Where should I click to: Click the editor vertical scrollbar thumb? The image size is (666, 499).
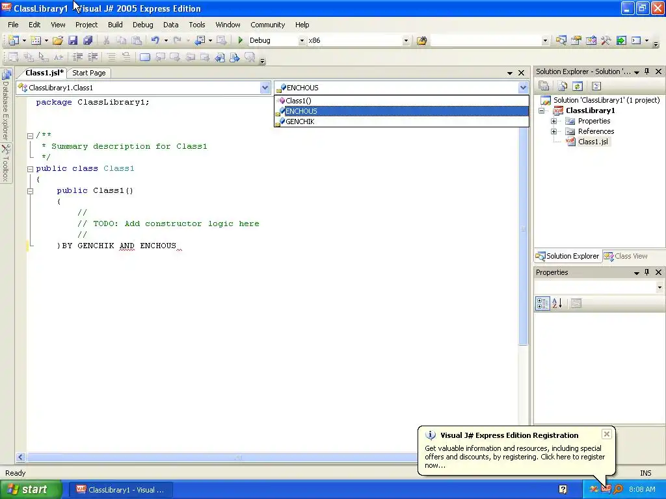pyautogui.click(x=523, y=228)
